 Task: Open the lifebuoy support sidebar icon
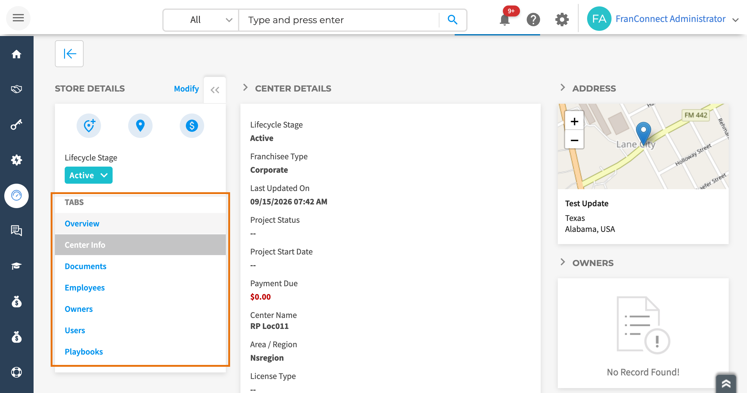click(16, 372)
